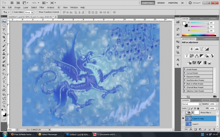Image resolution: width=220 pixels, height=137 pixels.
Task: Click Essentials workspace button
Action: [148, 3]
